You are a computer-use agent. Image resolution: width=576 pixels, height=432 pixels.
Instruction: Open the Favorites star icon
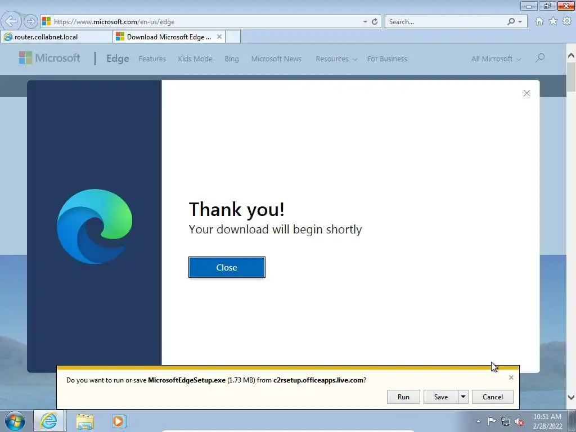553,21
